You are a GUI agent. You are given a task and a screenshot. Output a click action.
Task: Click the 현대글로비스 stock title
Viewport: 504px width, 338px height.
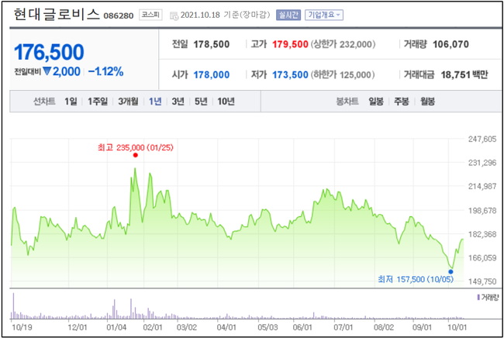(57, 15)
